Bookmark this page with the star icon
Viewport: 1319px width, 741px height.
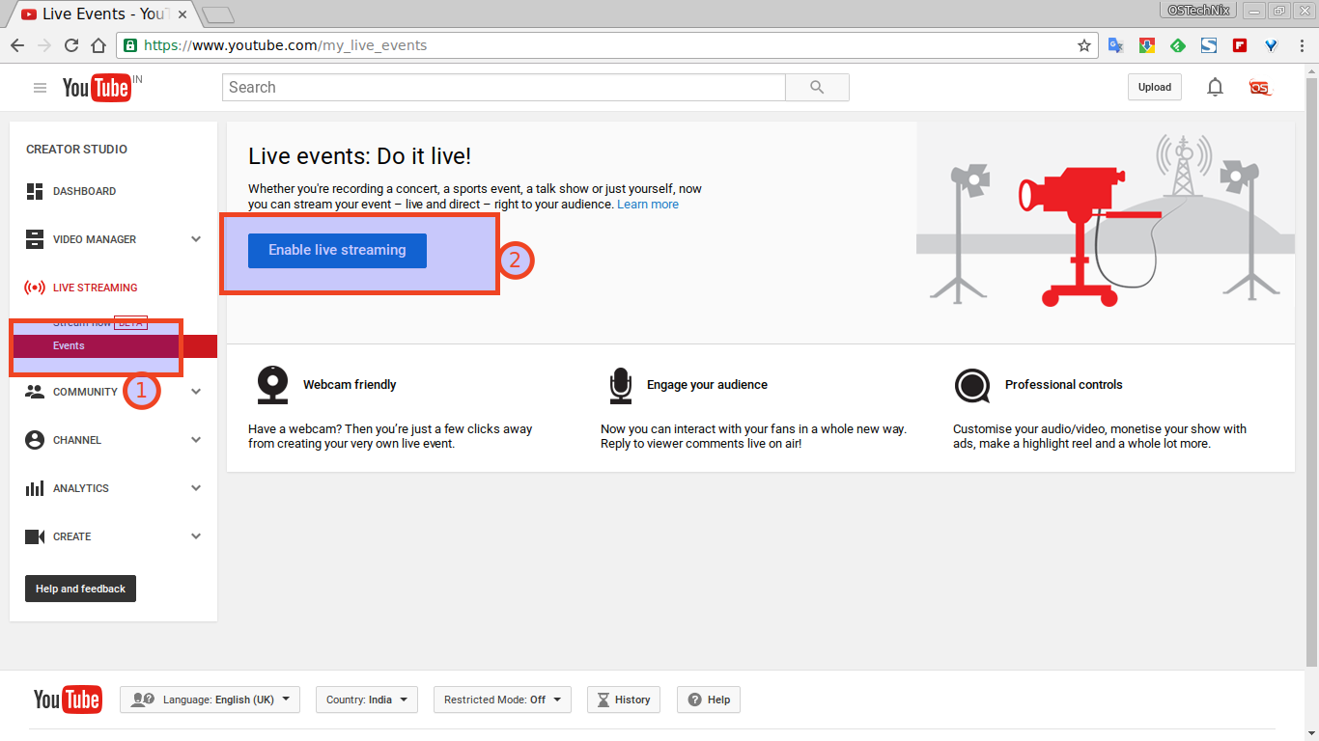[1084, 45]
